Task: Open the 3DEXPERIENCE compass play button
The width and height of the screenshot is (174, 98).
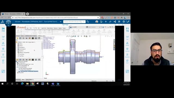Action: [8, 23]
